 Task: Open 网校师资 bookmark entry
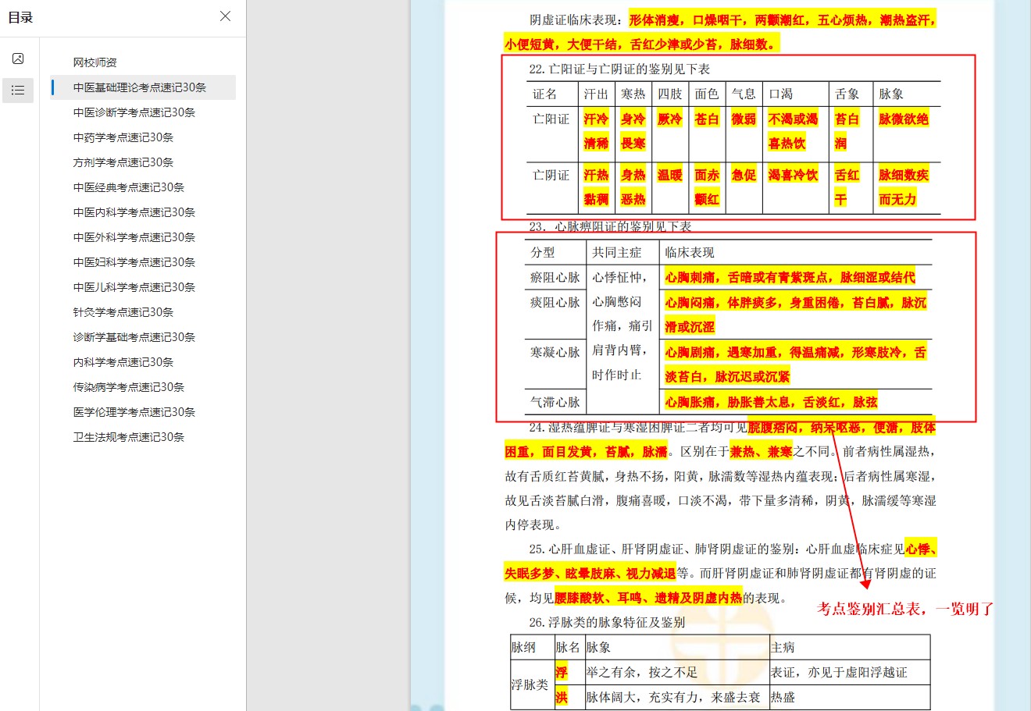pos(95,62)
